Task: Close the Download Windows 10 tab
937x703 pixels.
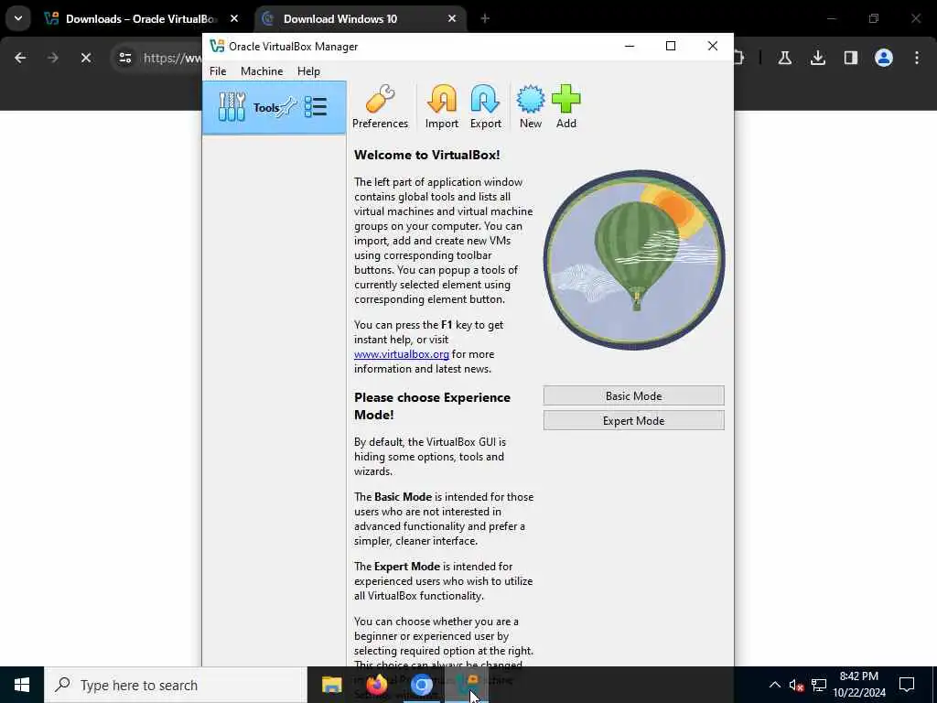Action: point(452,18)
